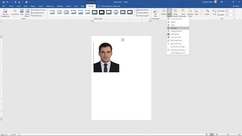Screen dimensions: 242x136
Task: Click Change Picture
Action: pyautogui.click(x=38, y=13)
